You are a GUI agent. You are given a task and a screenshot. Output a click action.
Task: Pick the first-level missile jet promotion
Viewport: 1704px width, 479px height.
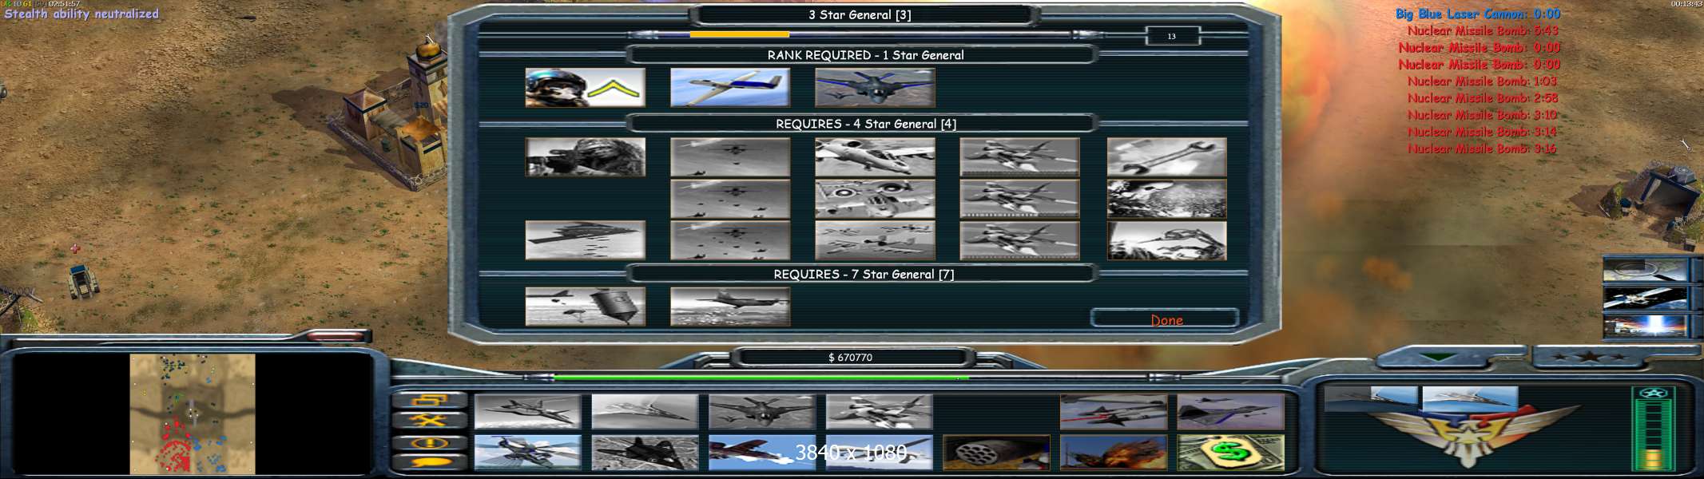pyautogui.click(x=1019, y=157)
